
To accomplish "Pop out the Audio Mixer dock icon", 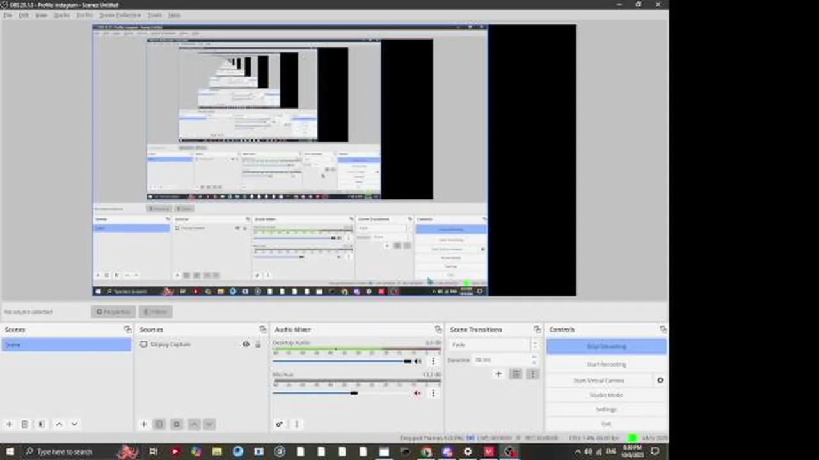I will click(x=438, y=330).
